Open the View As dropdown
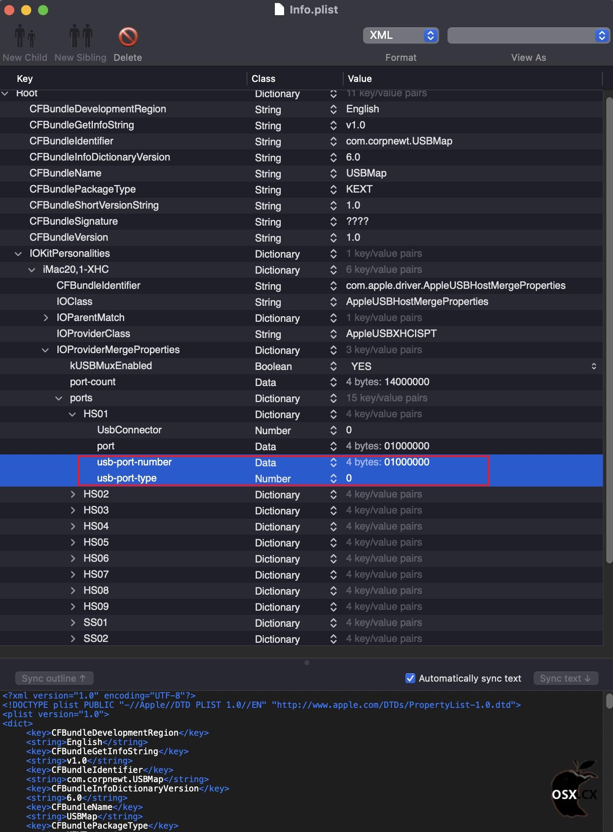Viewport: 613px width, 832px height. pos(529,35)
